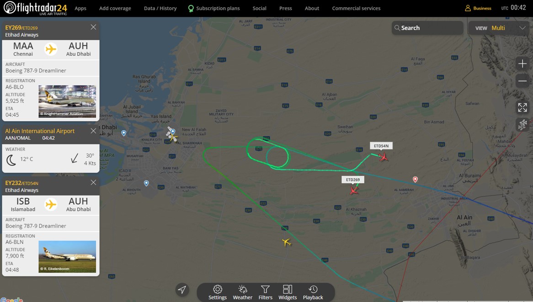Open the Commercial services menu

coord(356,8)
